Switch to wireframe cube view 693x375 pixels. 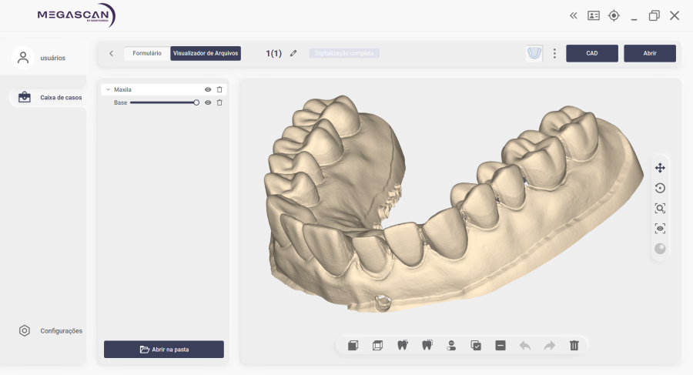tap(377, 346)
